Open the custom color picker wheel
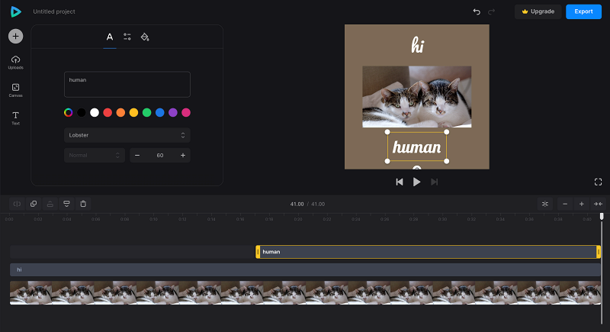Viewport: 610px width, 332px height. [x=68, y=112]
